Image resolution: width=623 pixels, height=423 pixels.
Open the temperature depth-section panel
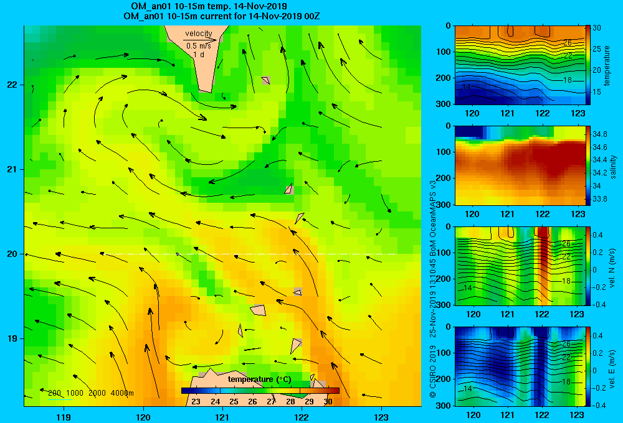click(x=520, y=65)
